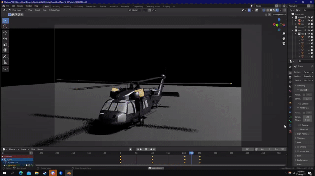The image size is (315, 176).
Task: Open the Keying menu in the timeline
Action: coord(24,149)
